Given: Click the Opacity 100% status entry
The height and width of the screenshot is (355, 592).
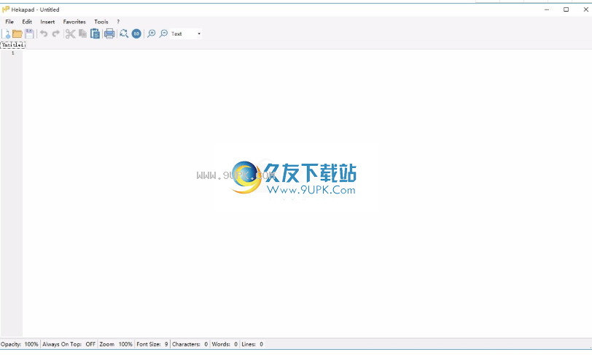Looking at the screenshot, I should (x=20, y=344).
